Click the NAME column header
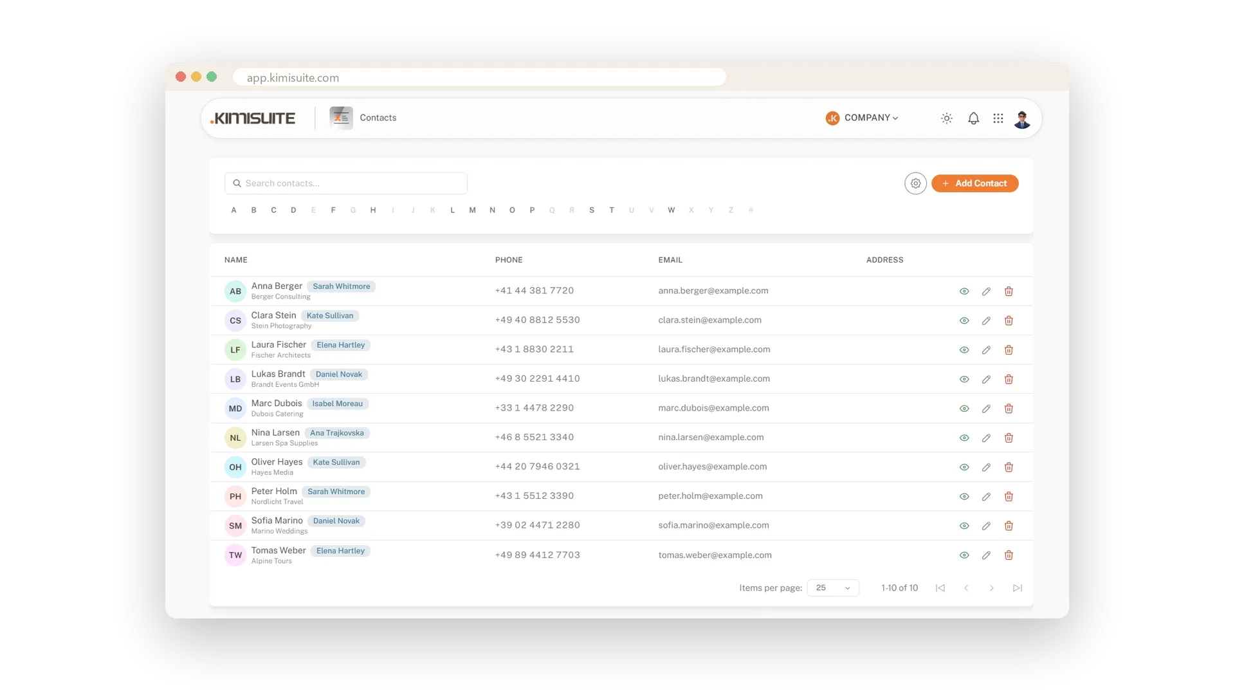The image size is (1235, 695). tap(236, 260)
